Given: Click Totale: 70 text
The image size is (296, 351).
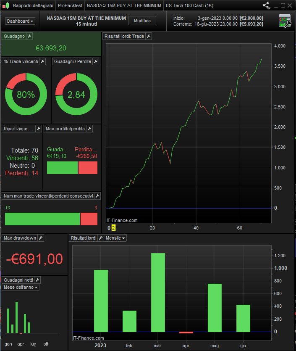Looking at the screenshot, I should pos(25,150).
